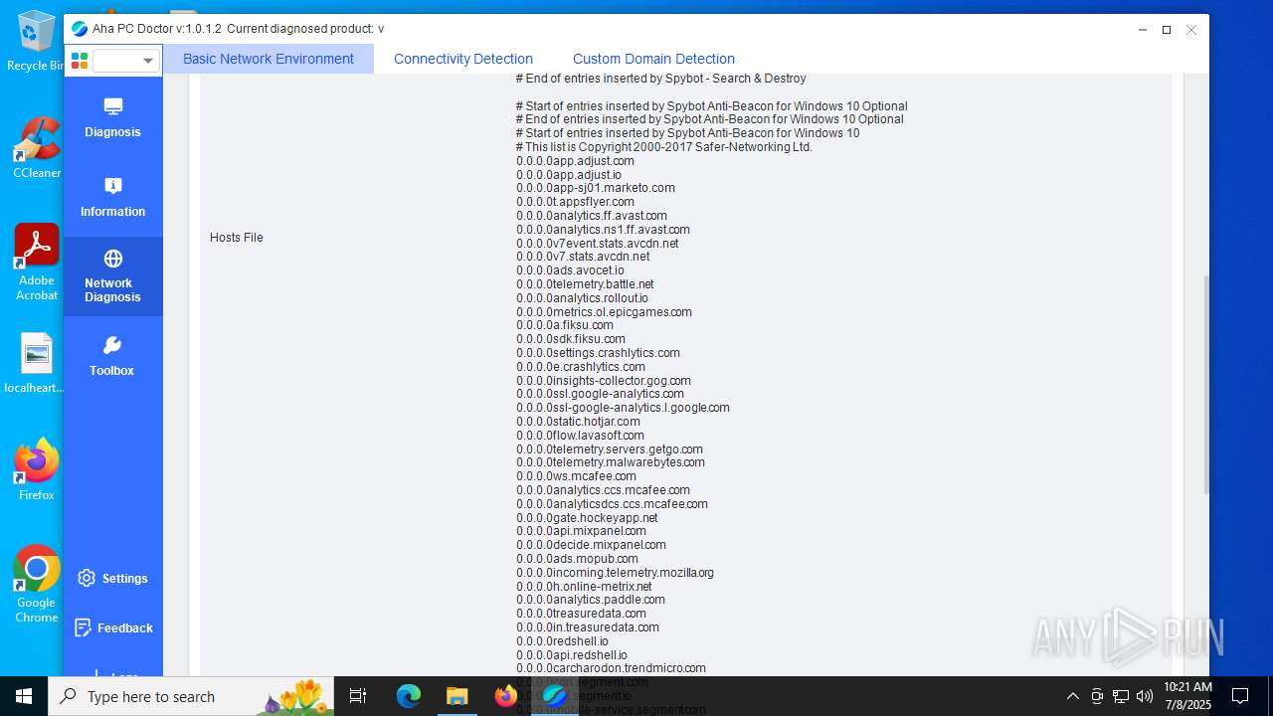Select the 0.0.0.0app.adjust.com entry
This screenshot has height=716, width=1273.
575,161
